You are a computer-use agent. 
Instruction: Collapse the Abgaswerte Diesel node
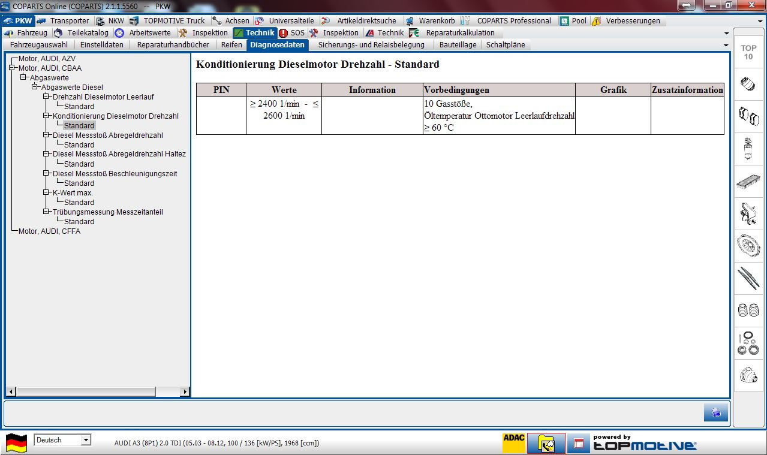(35, 87)
